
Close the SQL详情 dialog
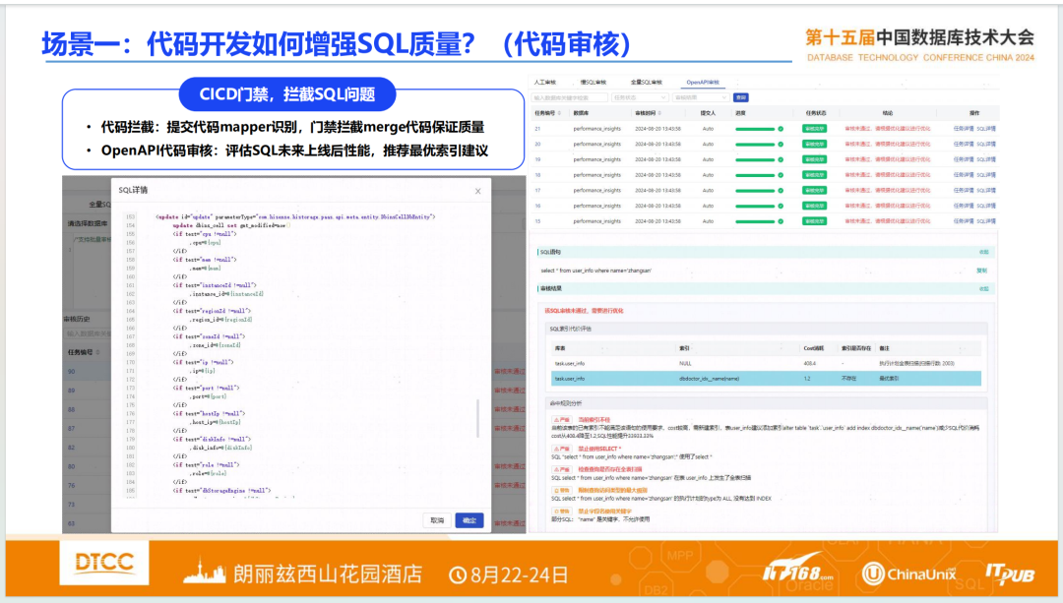click(478, 191)
